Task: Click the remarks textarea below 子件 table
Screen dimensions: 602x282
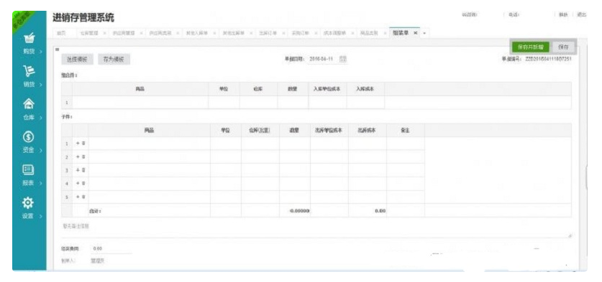Action: (x=316, y=229)
